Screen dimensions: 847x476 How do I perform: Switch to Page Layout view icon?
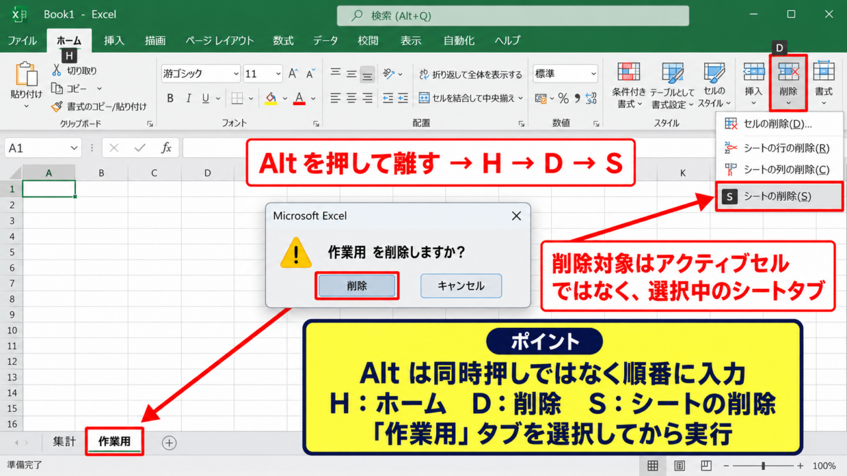click(x=680, y=465)
